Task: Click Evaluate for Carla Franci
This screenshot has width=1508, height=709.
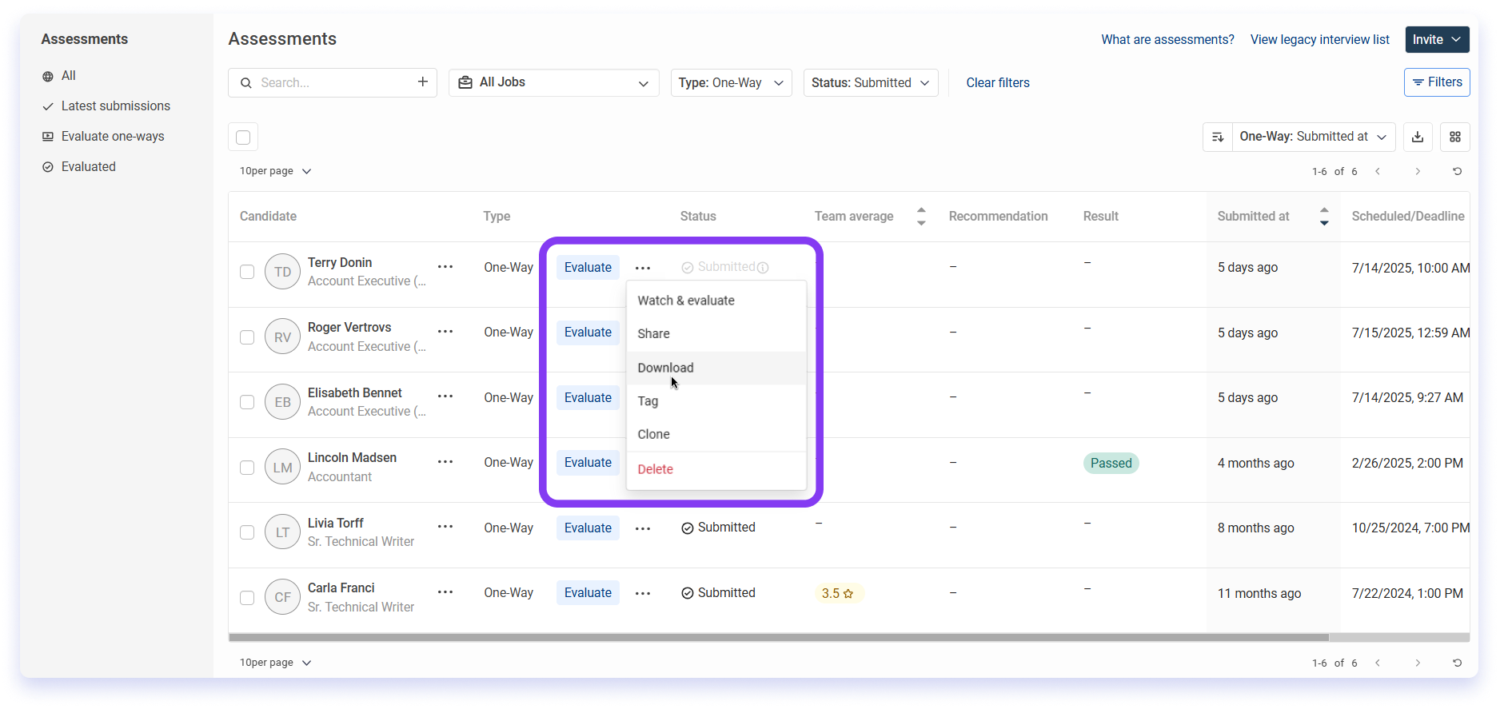Action: 588,593
